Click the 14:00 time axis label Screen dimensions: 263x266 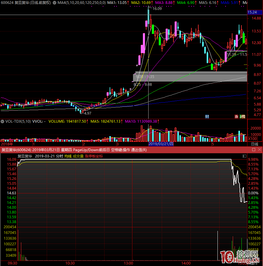[x=186, y=263]
